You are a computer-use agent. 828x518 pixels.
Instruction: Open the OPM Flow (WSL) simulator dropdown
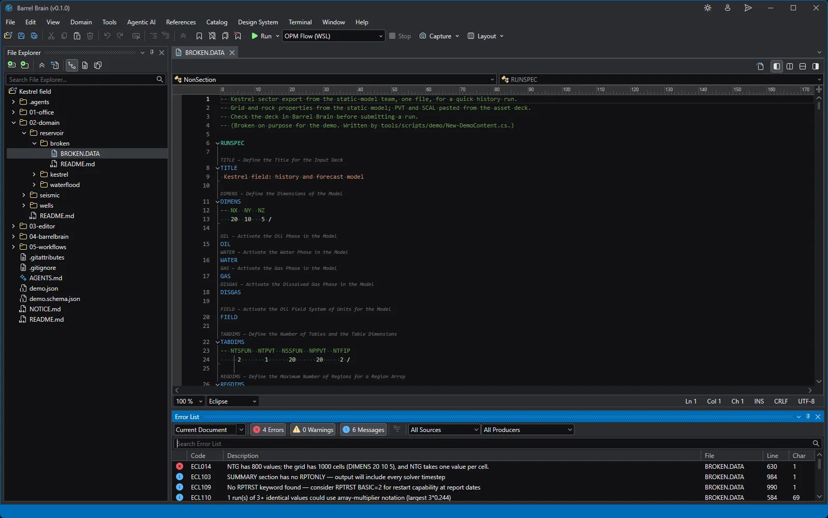coord(334,36)
